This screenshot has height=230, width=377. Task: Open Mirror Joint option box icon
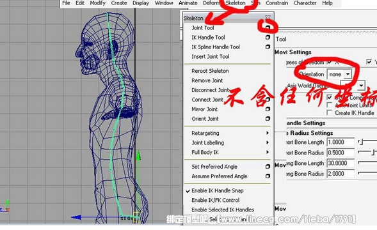(x=268, y=109)
